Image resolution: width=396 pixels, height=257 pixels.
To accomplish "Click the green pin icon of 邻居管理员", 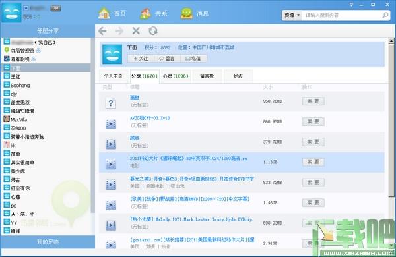I will coord(7,50).
